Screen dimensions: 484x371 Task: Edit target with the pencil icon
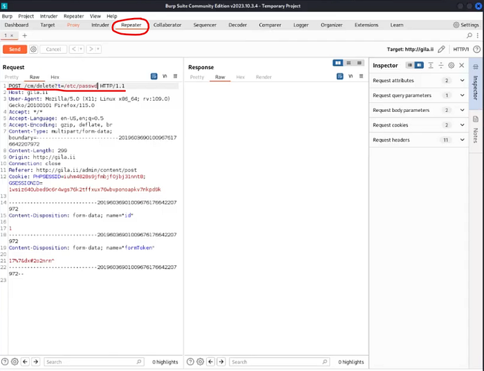tap(441, 49)
